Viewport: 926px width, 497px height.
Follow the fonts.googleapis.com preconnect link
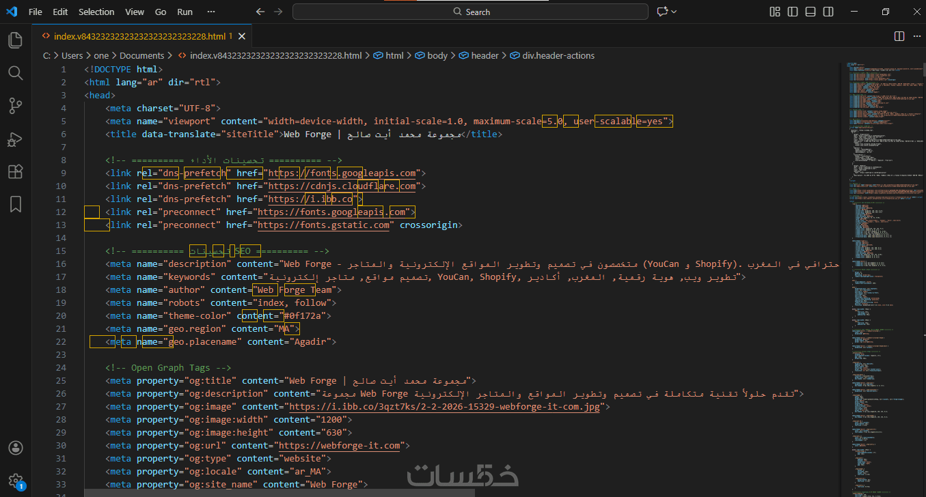tap(333, 212)
